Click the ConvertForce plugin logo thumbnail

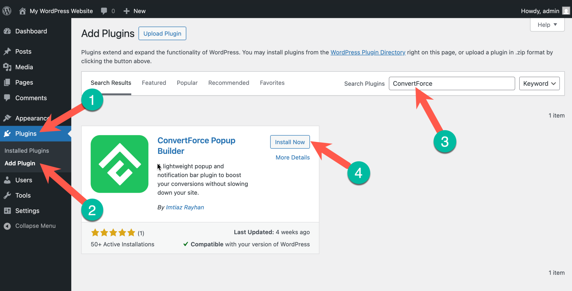point(120,164)
